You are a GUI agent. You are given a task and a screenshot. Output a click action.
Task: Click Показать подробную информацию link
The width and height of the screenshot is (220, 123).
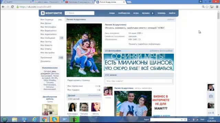pos(144,44)
